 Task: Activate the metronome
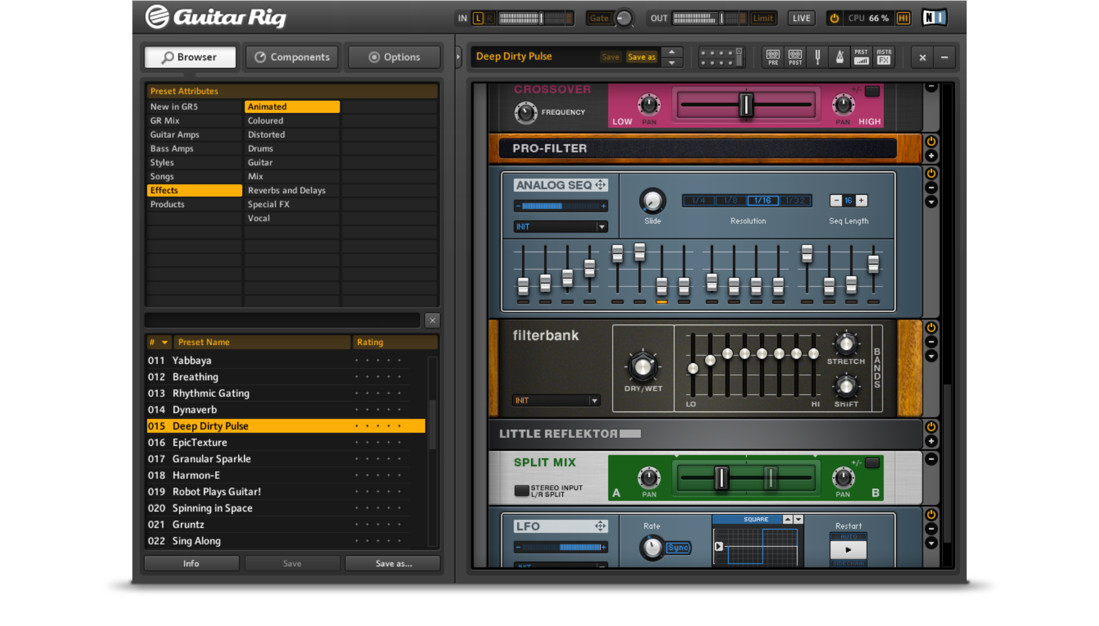839,57
